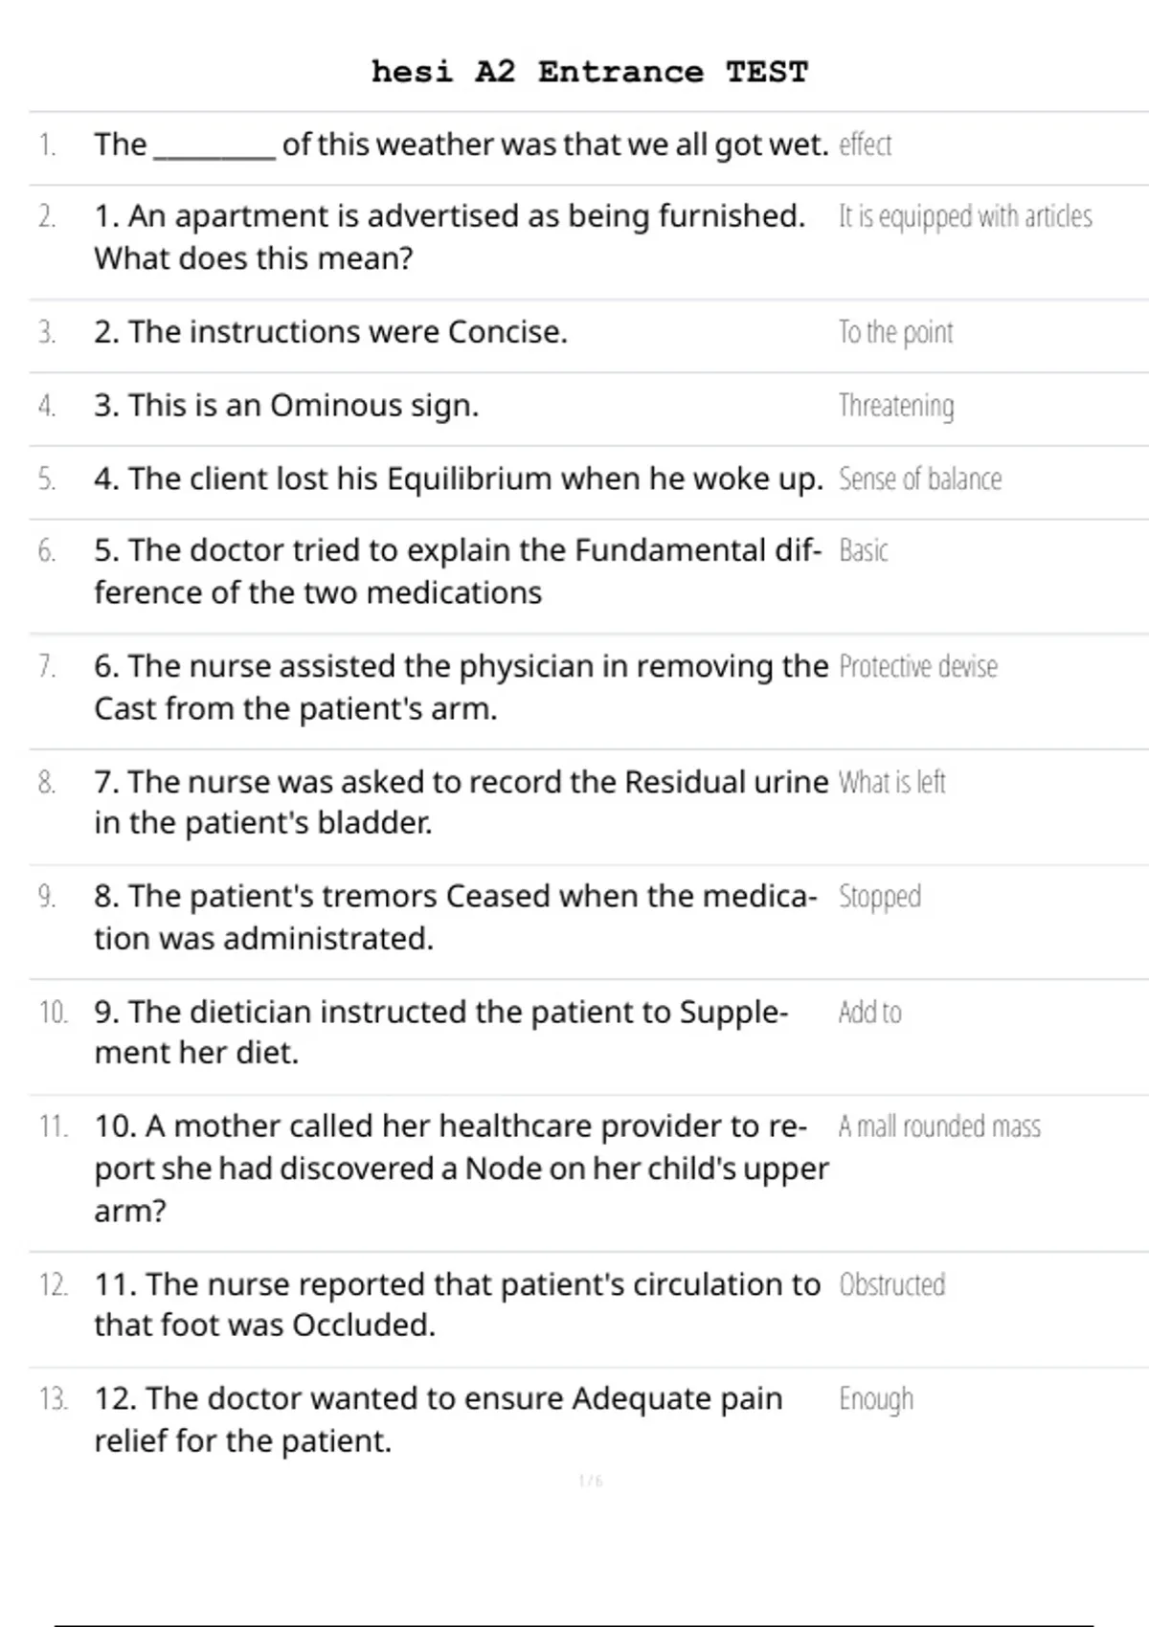
Task: Select the 'Add to' answer
Action: coord(869,1013)
